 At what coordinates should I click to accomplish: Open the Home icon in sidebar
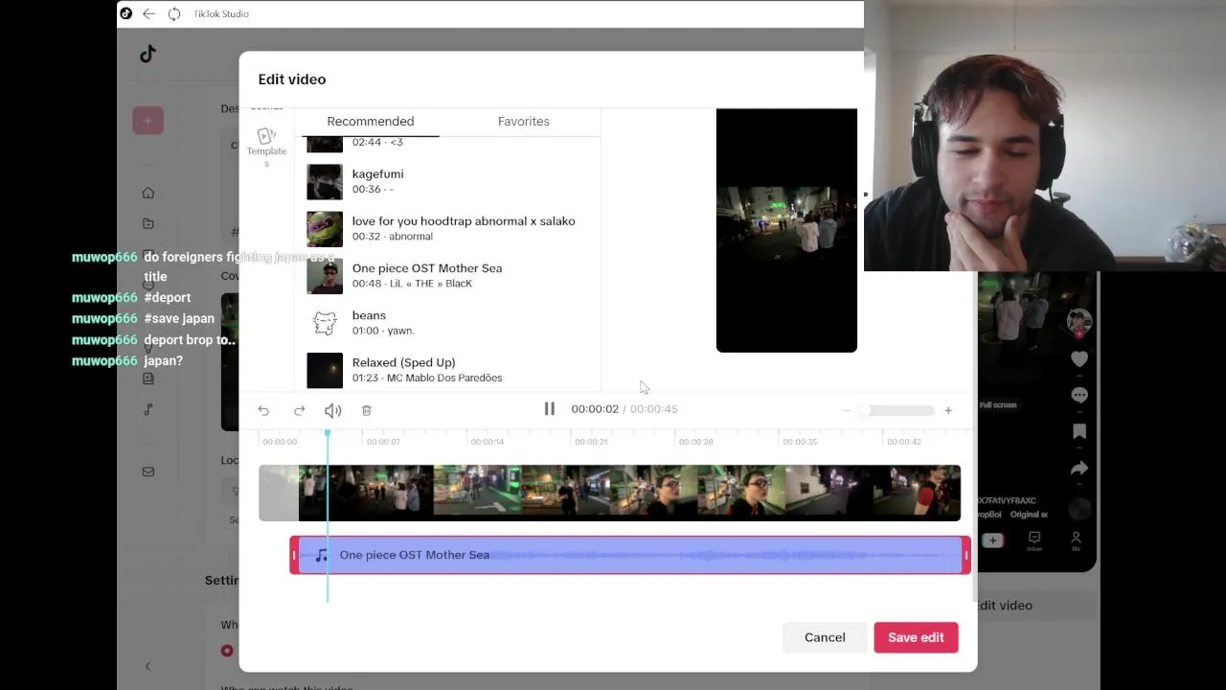(148, 193)
